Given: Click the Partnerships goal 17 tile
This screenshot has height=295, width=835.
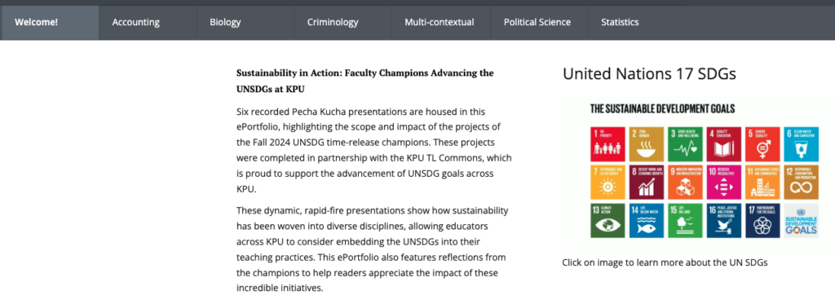Looking at the screenshot, I should pyautogui.click(x=762, y=221).
